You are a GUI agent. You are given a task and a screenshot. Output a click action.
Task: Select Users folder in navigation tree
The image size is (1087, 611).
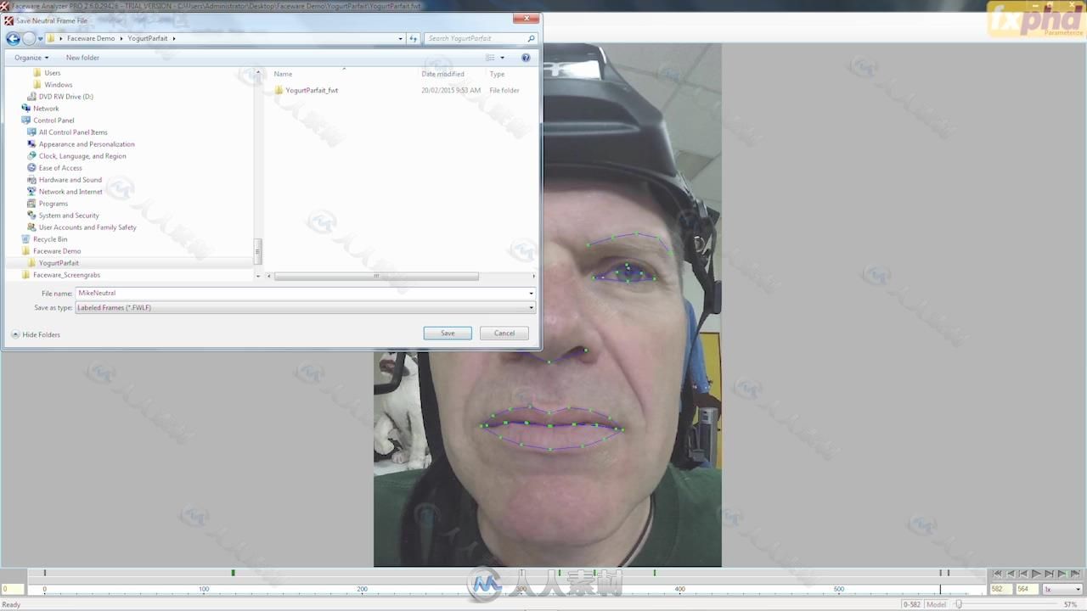pyautogui.click(x=53, y=73)
